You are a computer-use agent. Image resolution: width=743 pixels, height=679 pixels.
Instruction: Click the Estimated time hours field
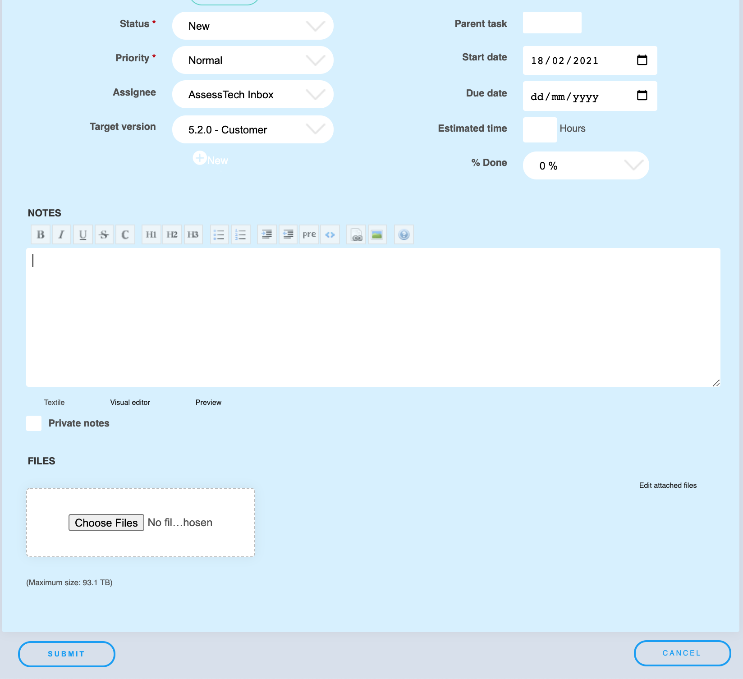coord(540,130)
